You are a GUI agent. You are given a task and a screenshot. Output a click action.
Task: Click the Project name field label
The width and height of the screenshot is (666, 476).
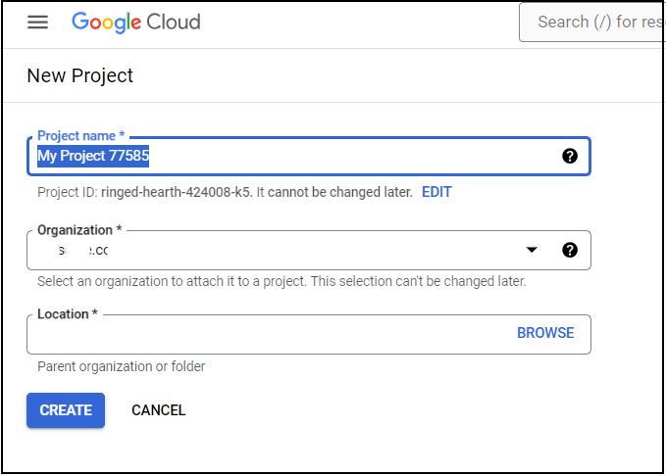80,136
